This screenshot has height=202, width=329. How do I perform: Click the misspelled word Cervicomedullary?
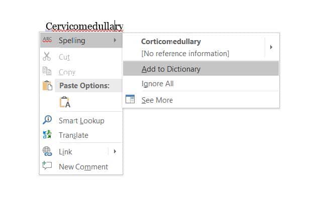coord(84,27)
